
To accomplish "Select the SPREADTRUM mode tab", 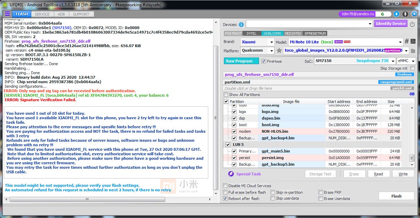I will [x=315, y=34].
